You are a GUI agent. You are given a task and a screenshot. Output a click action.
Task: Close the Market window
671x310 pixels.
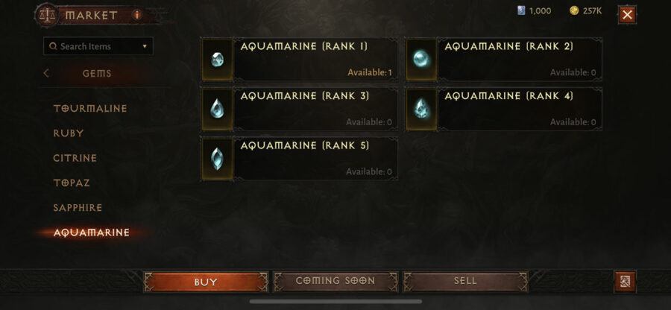(627, 15)
